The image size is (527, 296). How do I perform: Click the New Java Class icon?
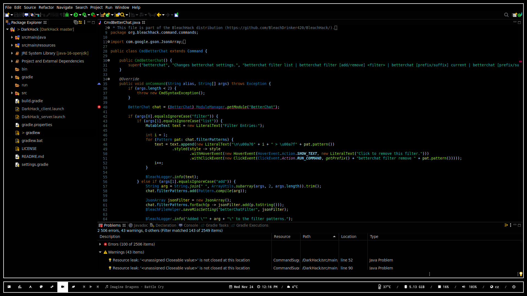(x=108, y=15)
